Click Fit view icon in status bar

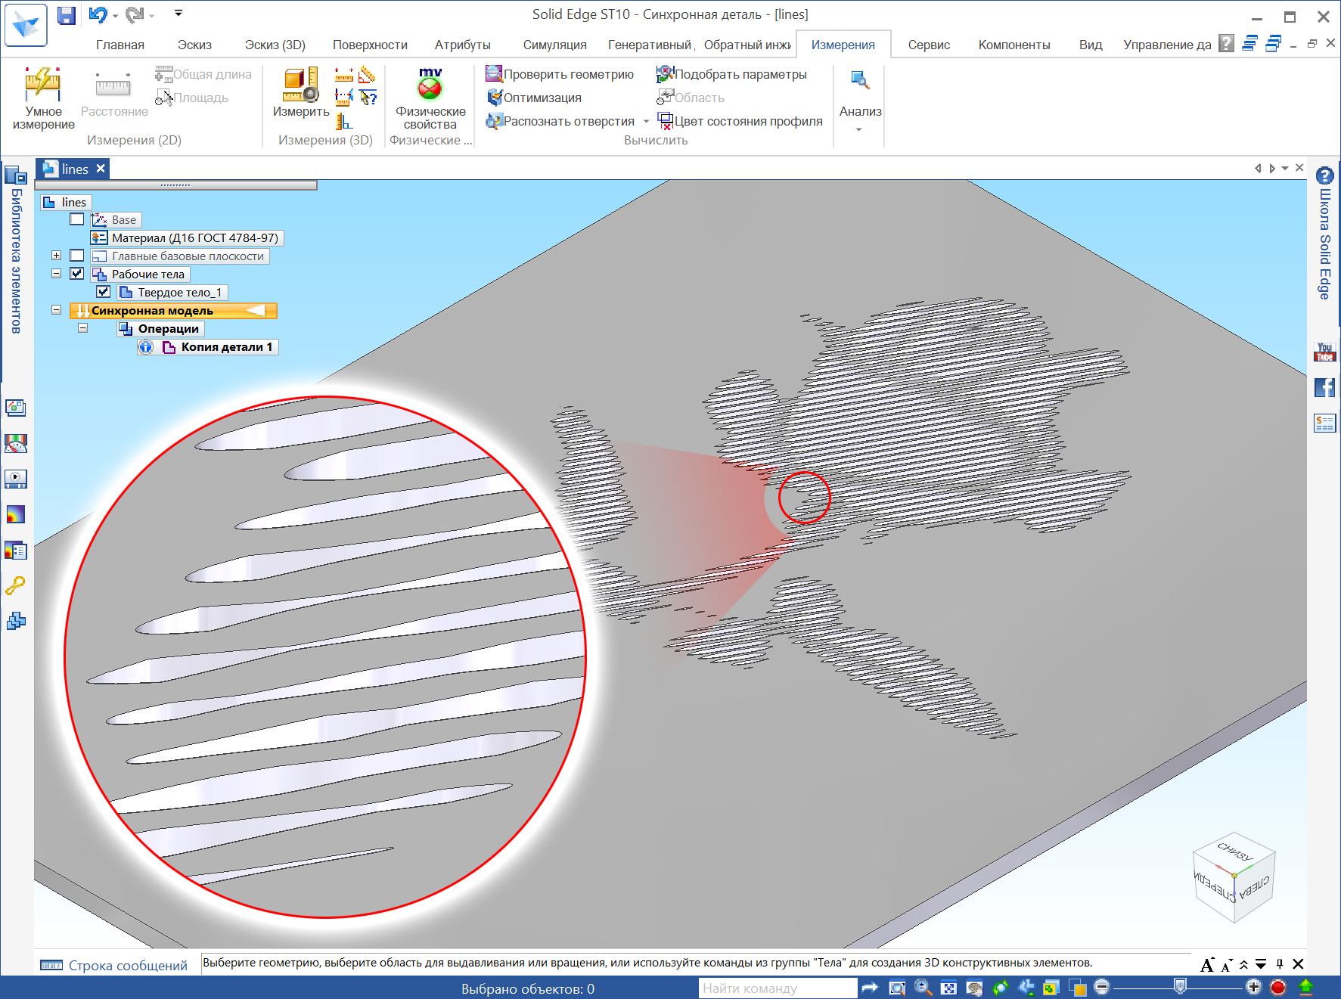pos(948,988)
